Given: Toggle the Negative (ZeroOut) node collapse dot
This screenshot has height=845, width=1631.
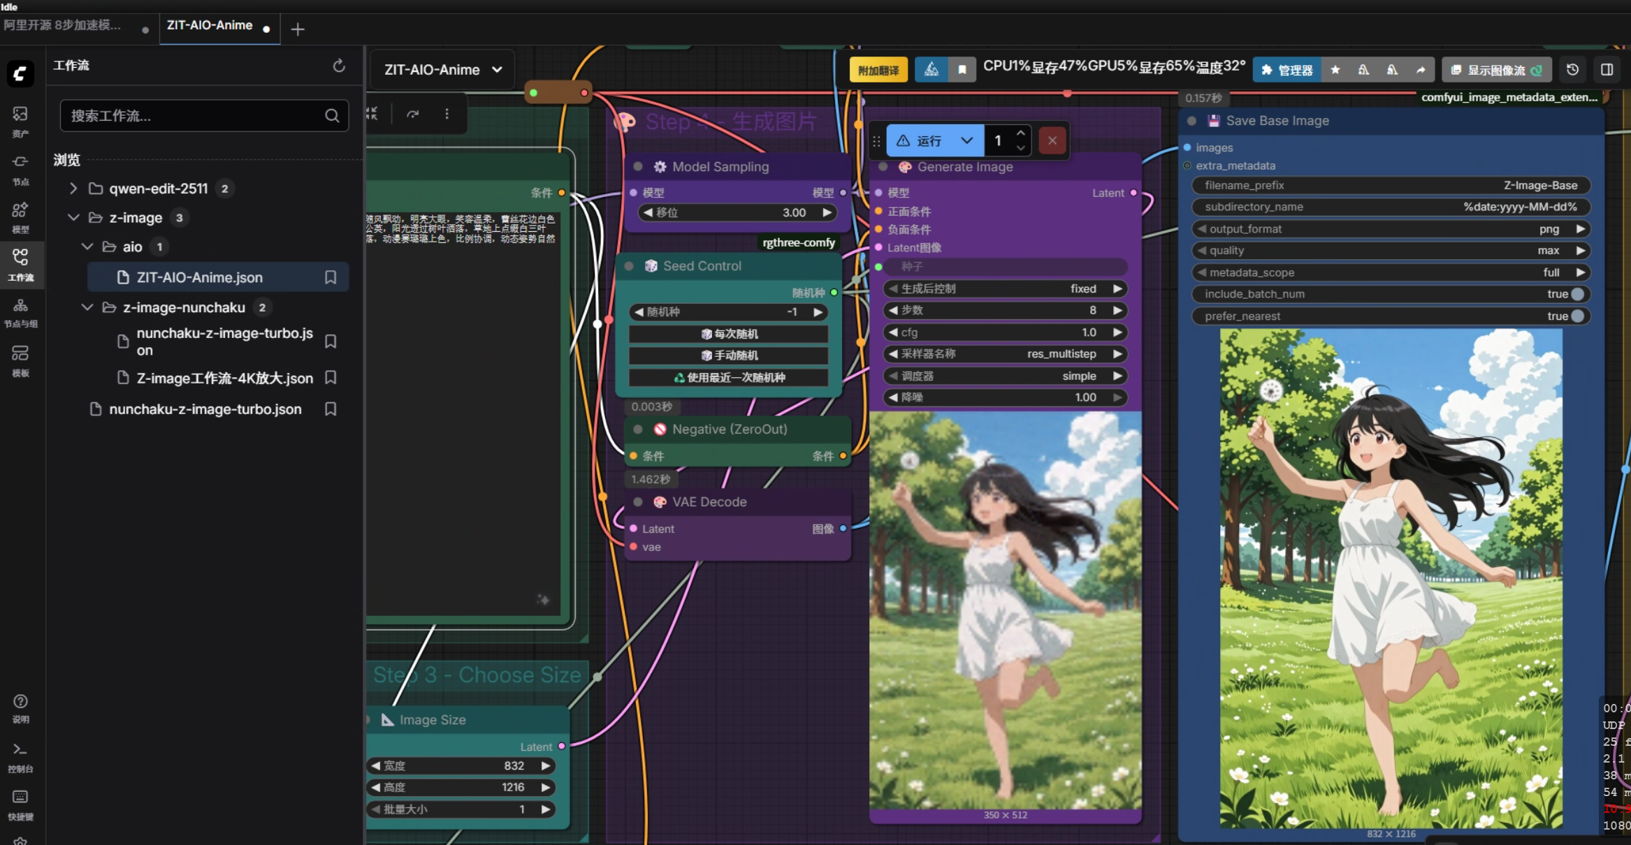Looking at the screenshot, I should (x=638, y=429).
